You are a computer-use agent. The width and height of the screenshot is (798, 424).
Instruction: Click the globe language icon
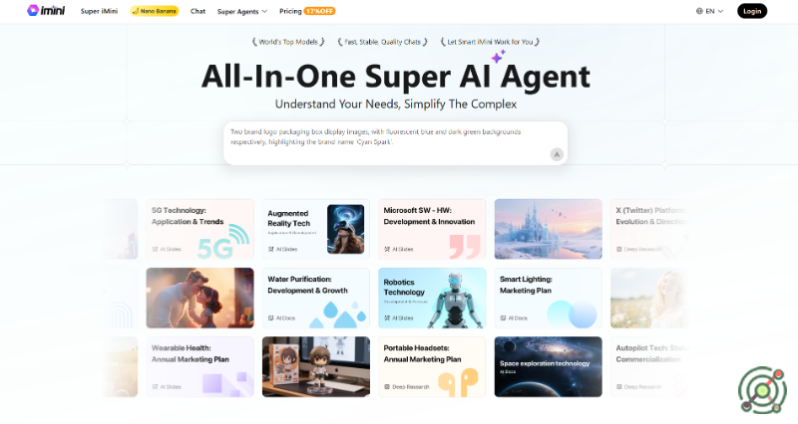(699, 11)
